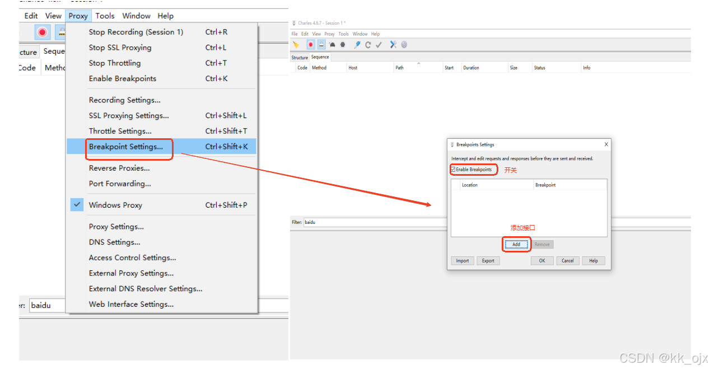
Task: Sort by the Host column header in the right window
Action: click(x=370, y=68)
